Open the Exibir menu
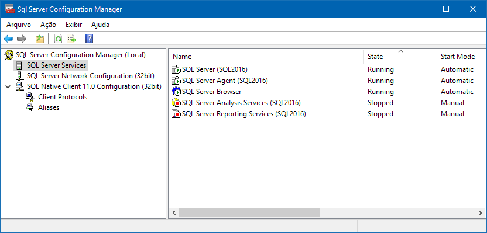Screen dimensions: 487x233 click(74, 25)
